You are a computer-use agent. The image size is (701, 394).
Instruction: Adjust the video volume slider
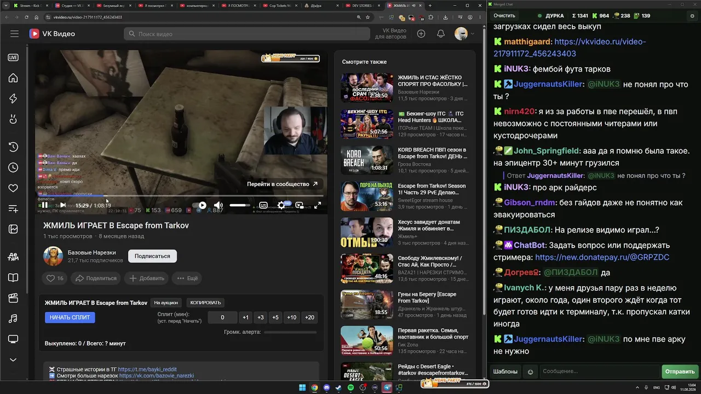tap(240, 205)
